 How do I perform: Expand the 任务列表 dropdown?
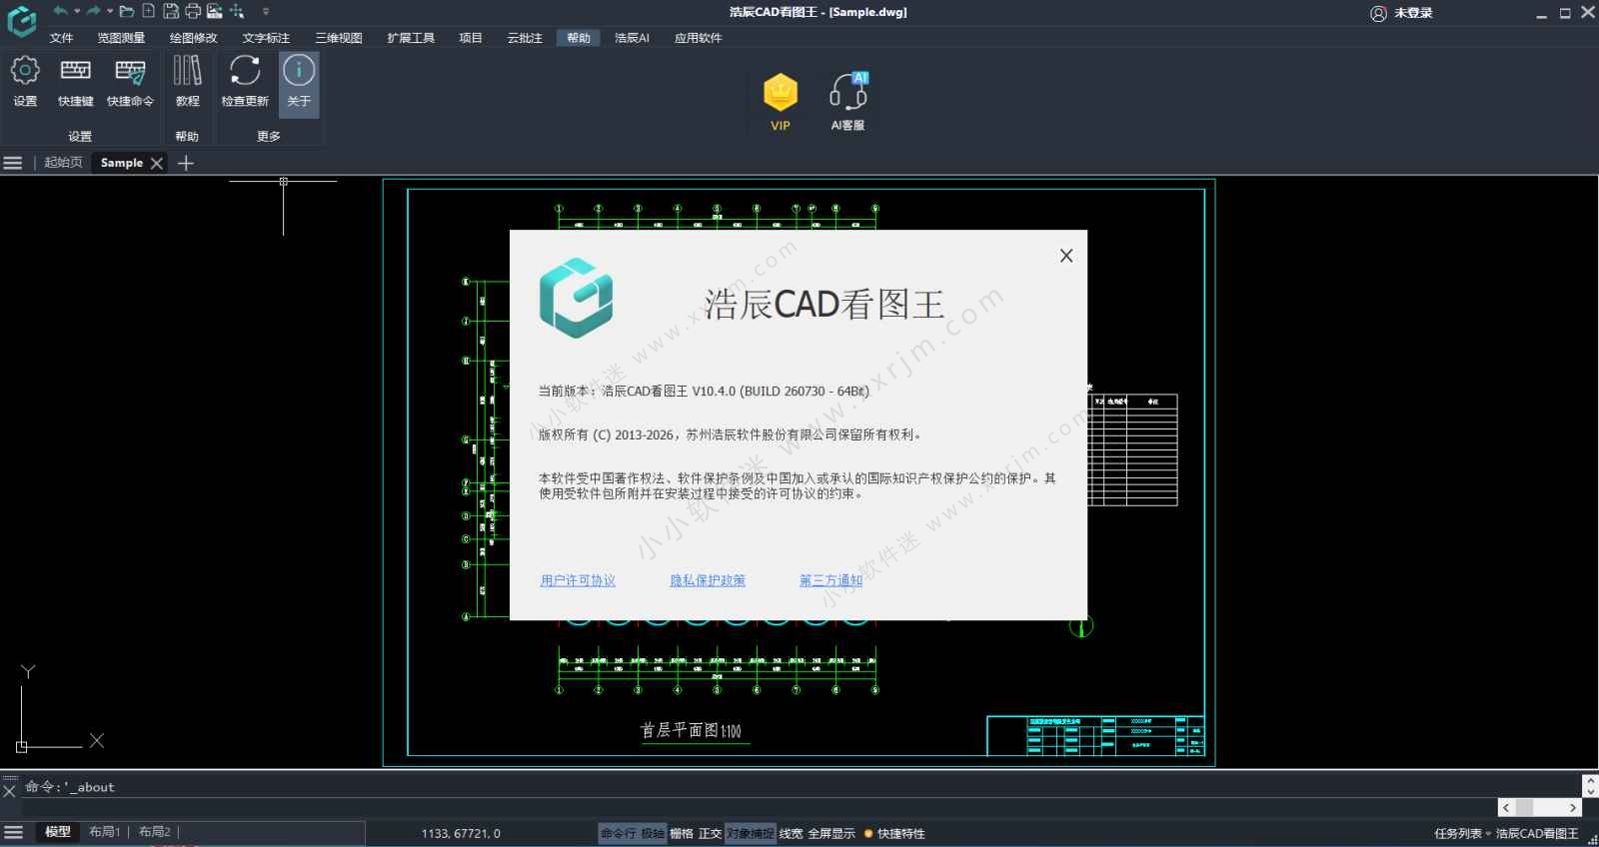coord(1463,833)
